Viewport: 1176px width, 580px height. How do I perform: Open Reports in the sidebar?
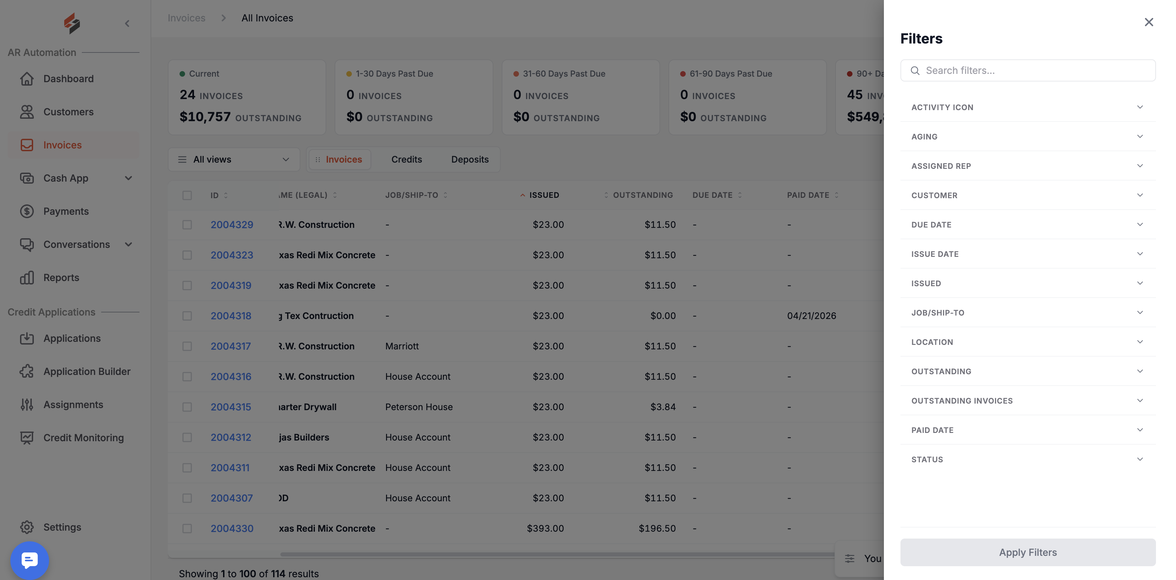74,278
